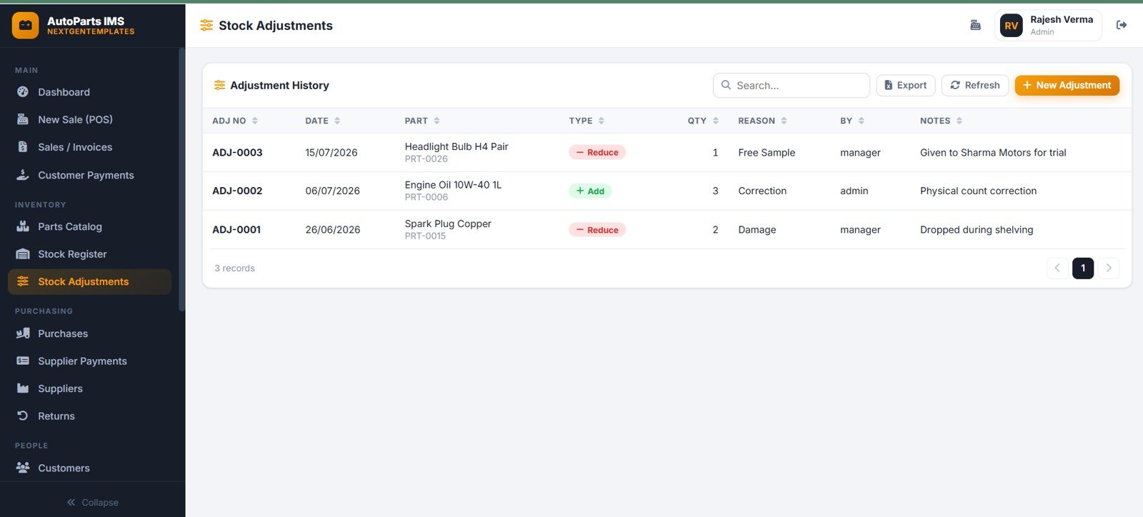Click note 'Dropped during shelving'

[x=977, y=229]
